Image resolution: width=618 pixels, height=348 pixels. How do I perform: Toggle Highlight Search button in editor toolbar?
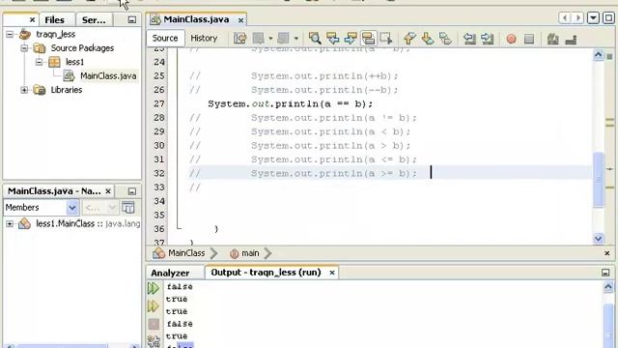[x=368, y=39]
